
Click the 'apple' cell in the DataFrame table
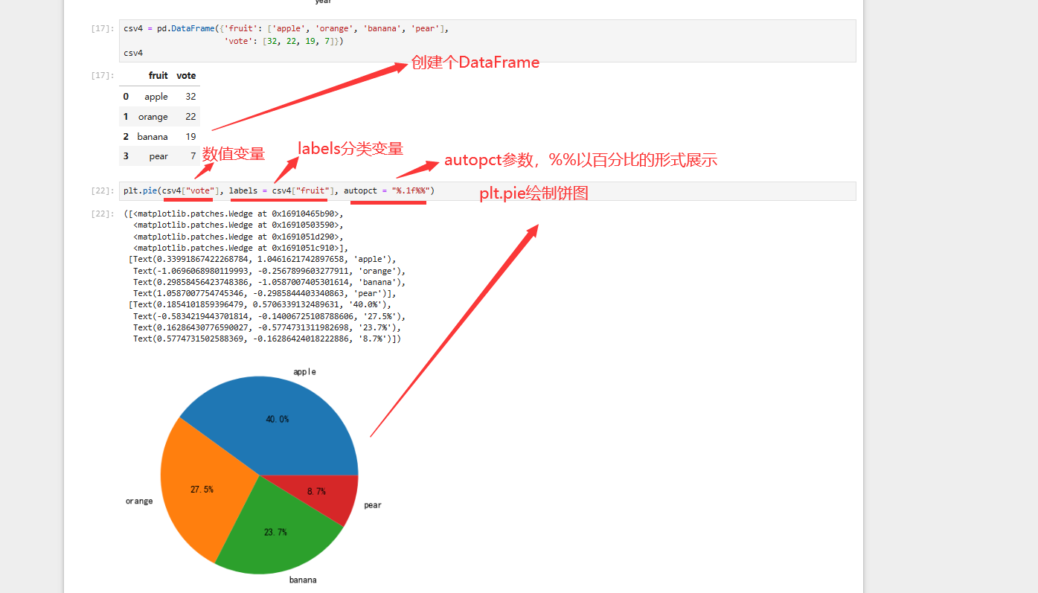coord(156,97)
